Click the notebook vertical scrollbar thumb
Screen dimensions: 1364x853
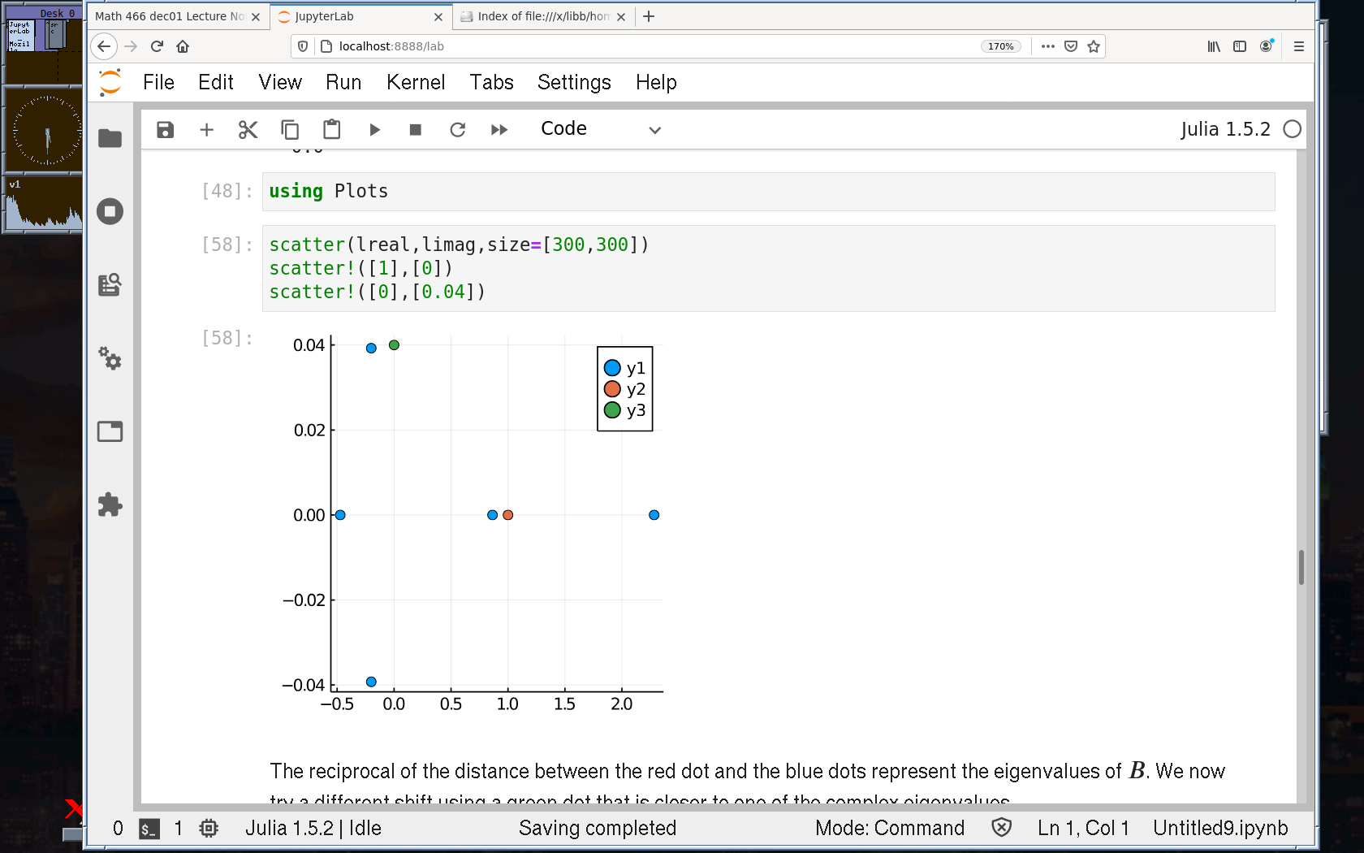pyautogui.click(x=1301, y=567)
